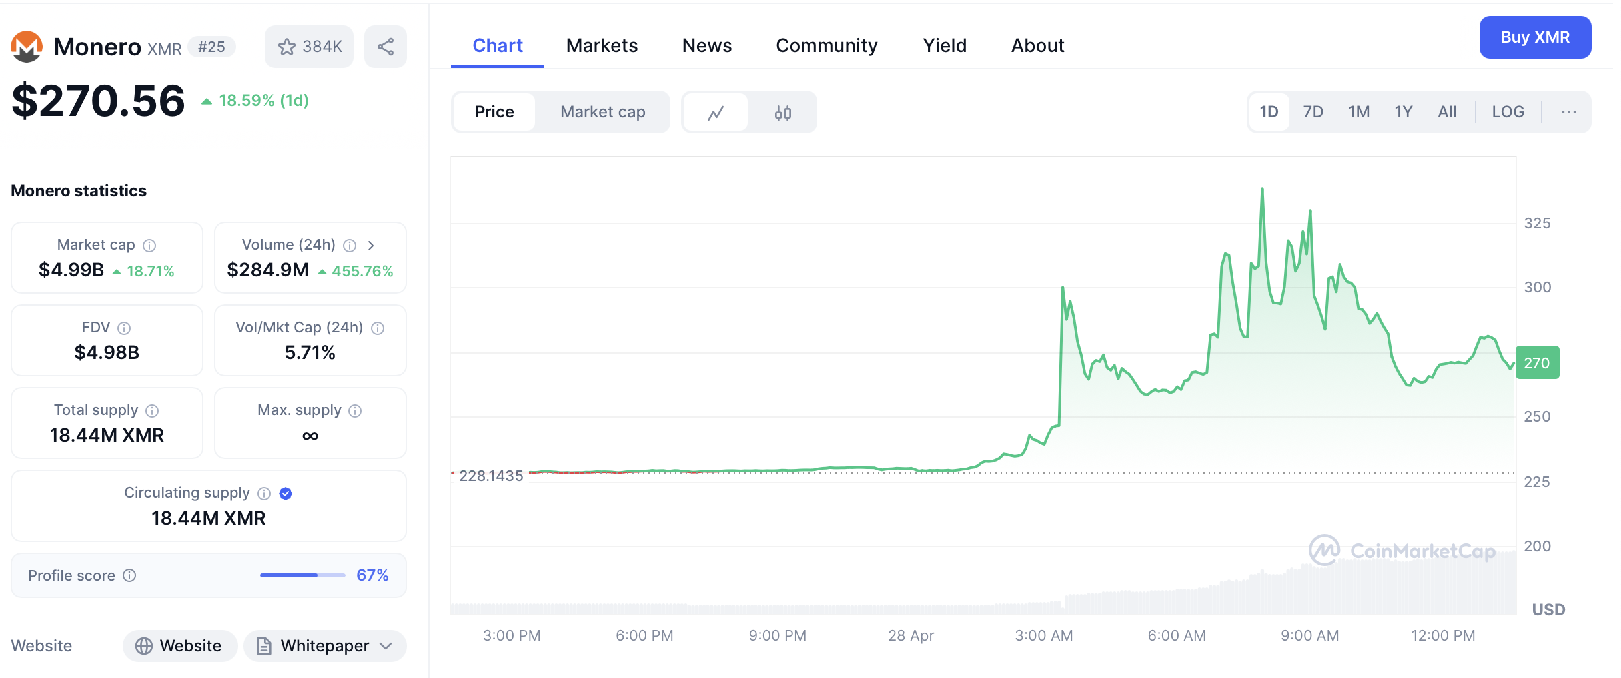Open the Markets tab
This screenshot has width=1621, height=678.
pos(602,45)
